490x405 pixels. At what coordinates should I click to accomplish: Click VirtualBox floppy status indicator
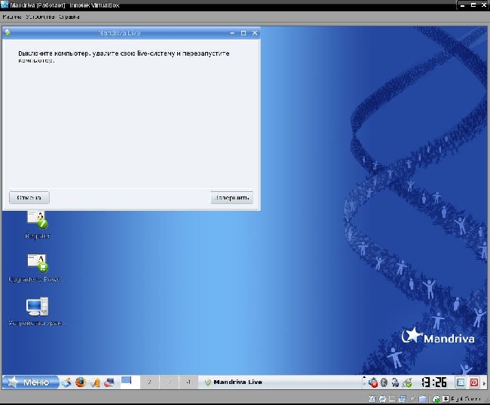[392, 398]
